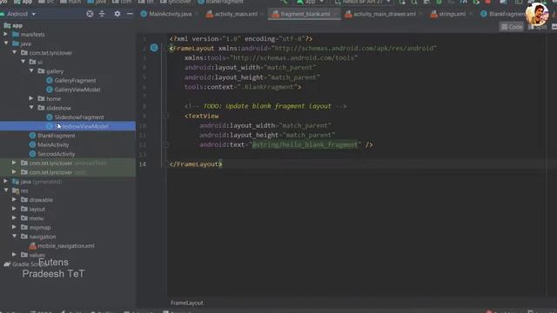Click the collapse all icon in Project panel

102,14
